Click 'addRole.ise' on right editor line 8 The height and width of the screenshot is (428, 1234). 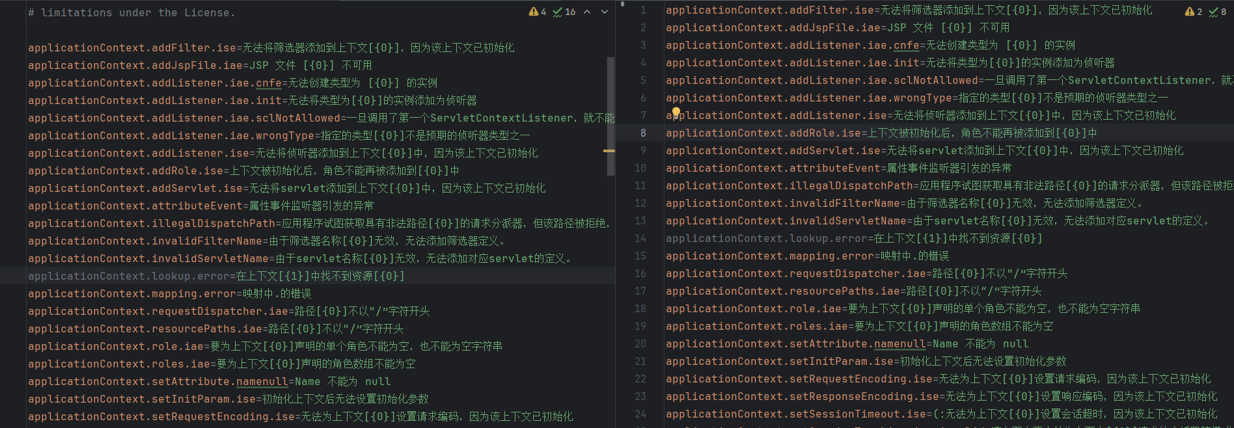pos(825,133)
